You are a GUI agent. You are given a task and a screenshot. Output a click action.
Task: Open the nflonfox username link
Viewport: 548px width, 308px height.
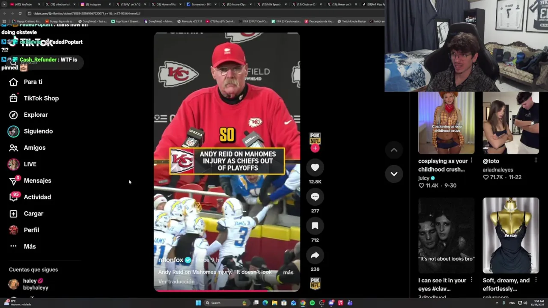point(171,260)
